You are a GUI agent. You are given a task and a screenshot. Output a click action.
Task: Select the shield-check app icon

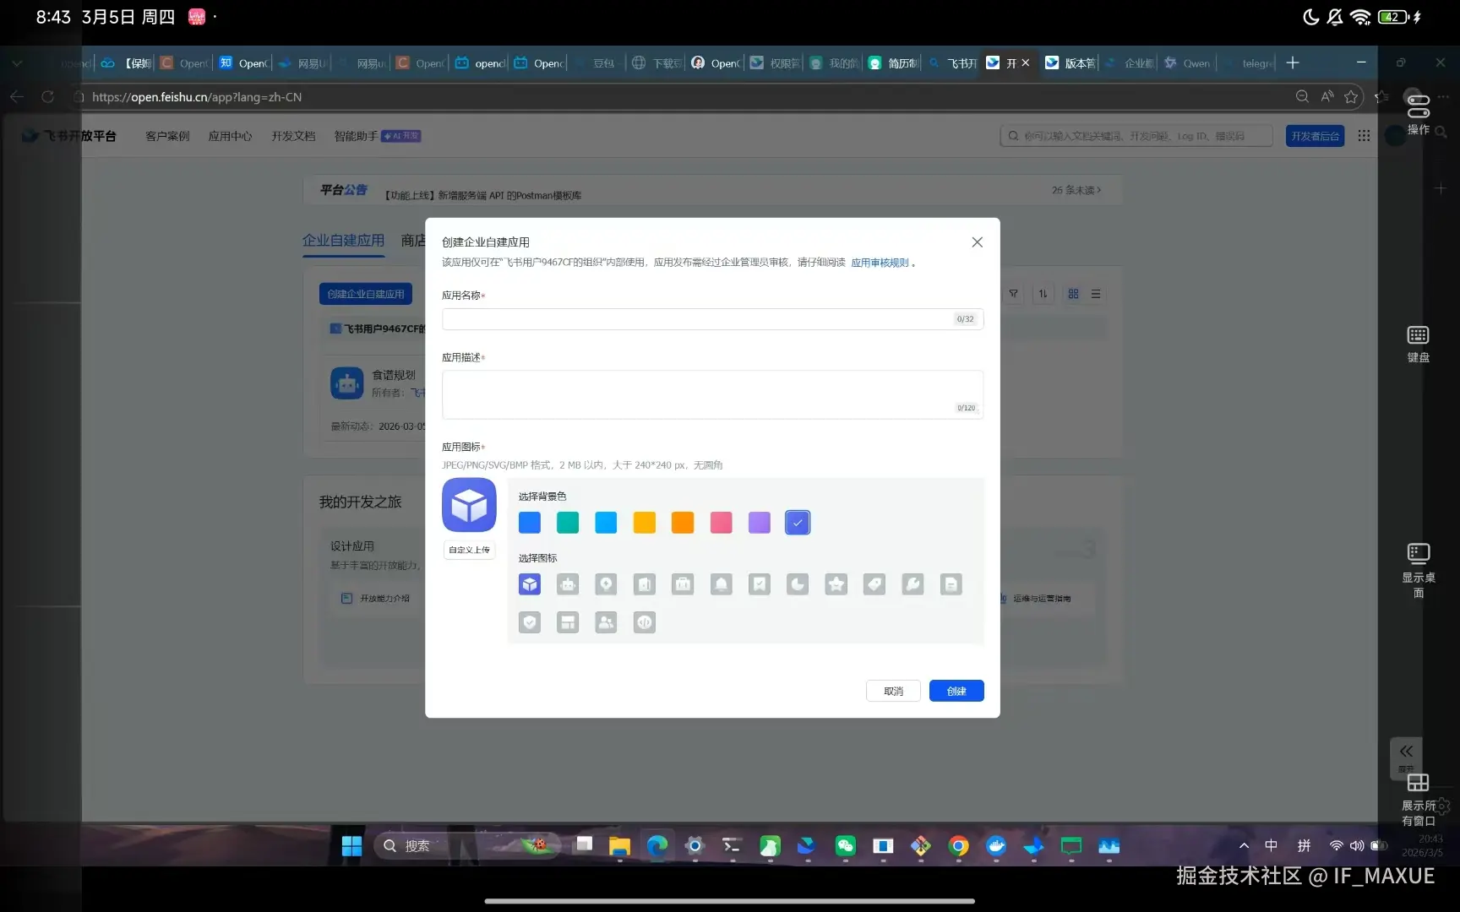coord(530,622)
